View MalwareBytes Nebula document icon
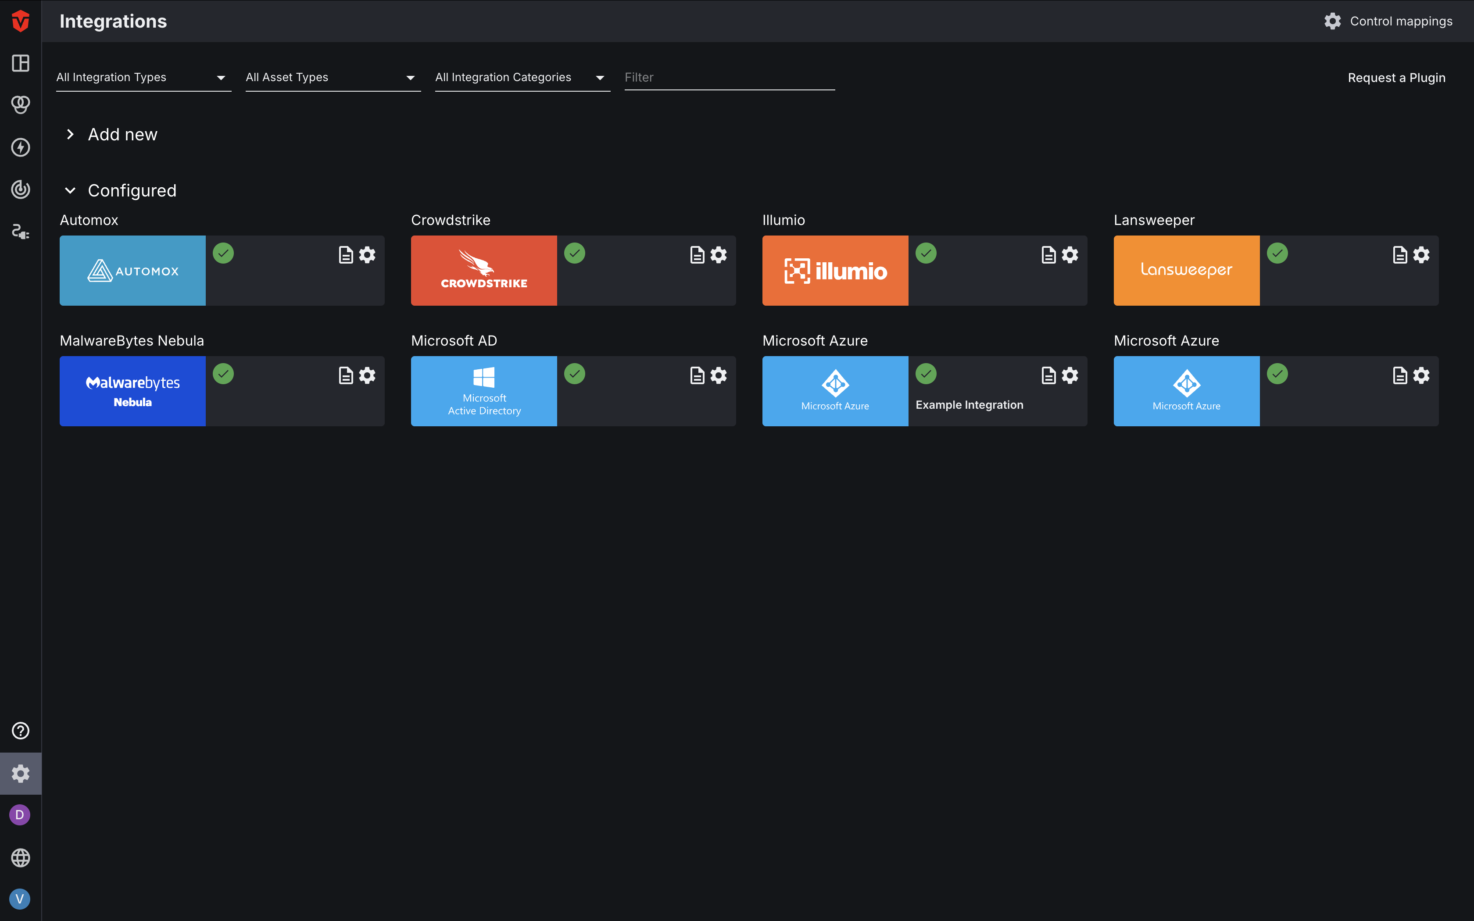This screenshot has height=921, width=1474. click(346, 375)
